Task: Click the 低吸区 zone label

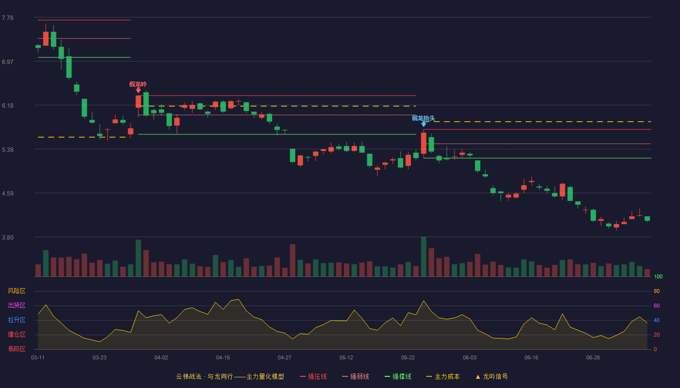Action: click(x=17, y=349)
